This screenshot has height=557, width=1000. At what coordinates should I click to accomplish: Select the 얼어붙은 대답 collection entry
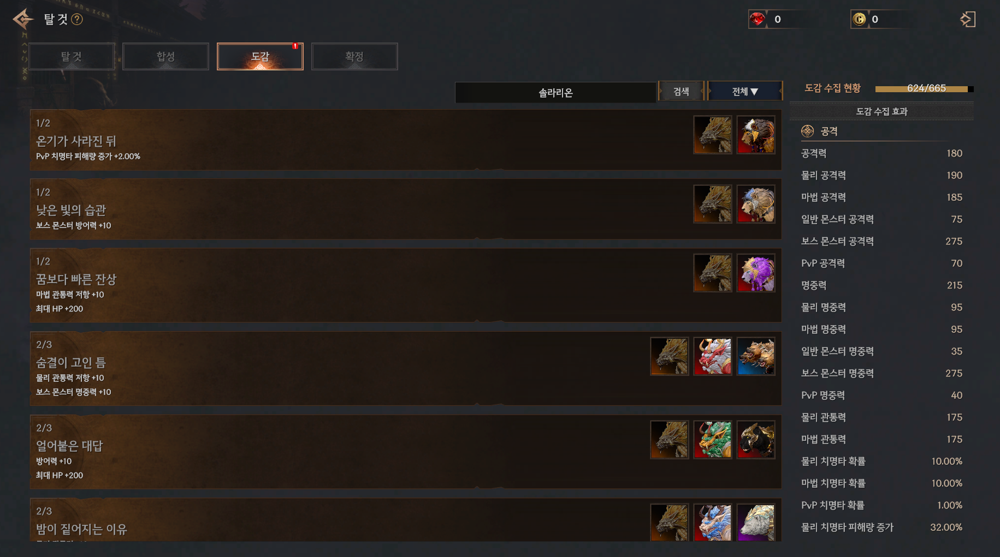click(x=405, y=451)
